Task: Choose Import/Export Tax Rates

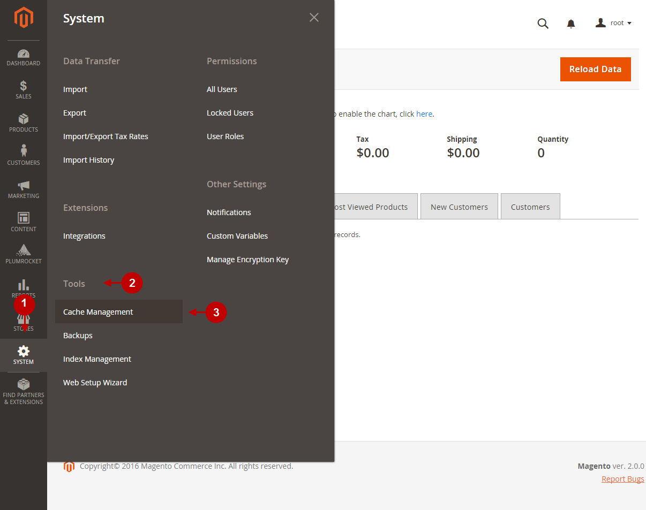Action: 106,136
